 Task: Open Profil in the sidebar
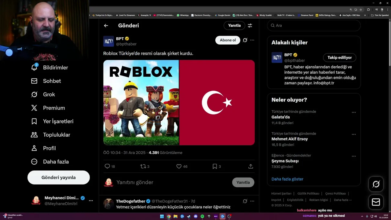pyautogui.click(x=43, y=148)
